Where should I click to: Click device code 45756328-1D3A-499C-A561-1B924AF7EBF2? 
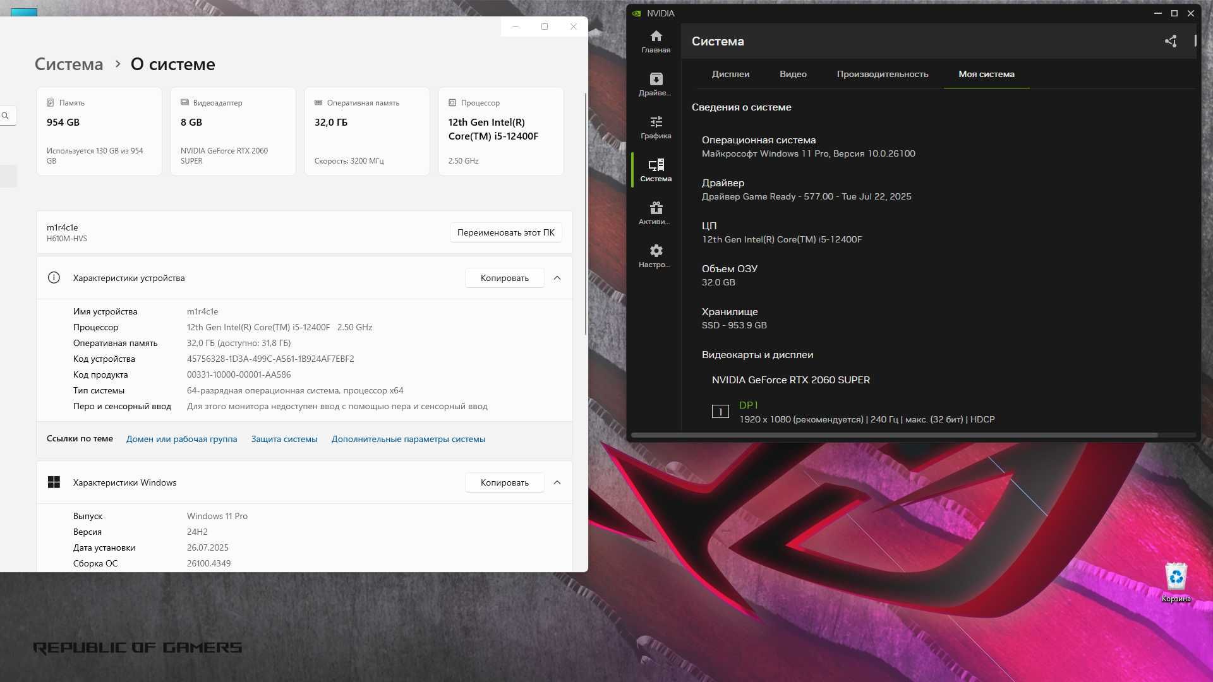click(270, 359)
